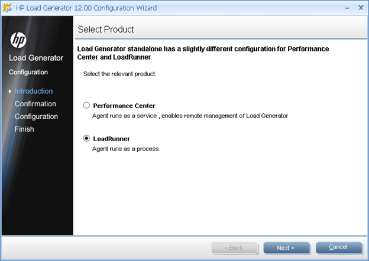Click the window title text in title bar
This screenshot has width=369, height=261.
[x=86, y=8]
